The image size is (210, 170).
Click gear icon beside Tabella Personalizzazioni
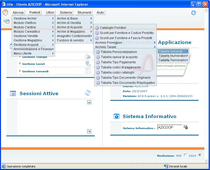click(98, 52)
